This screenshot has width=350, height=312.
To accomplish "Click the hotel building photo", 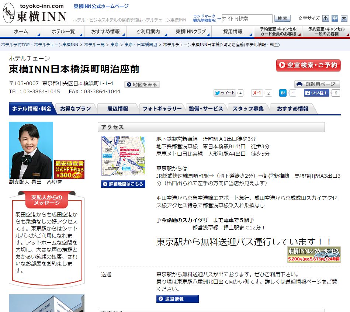I will pos(46,303).
